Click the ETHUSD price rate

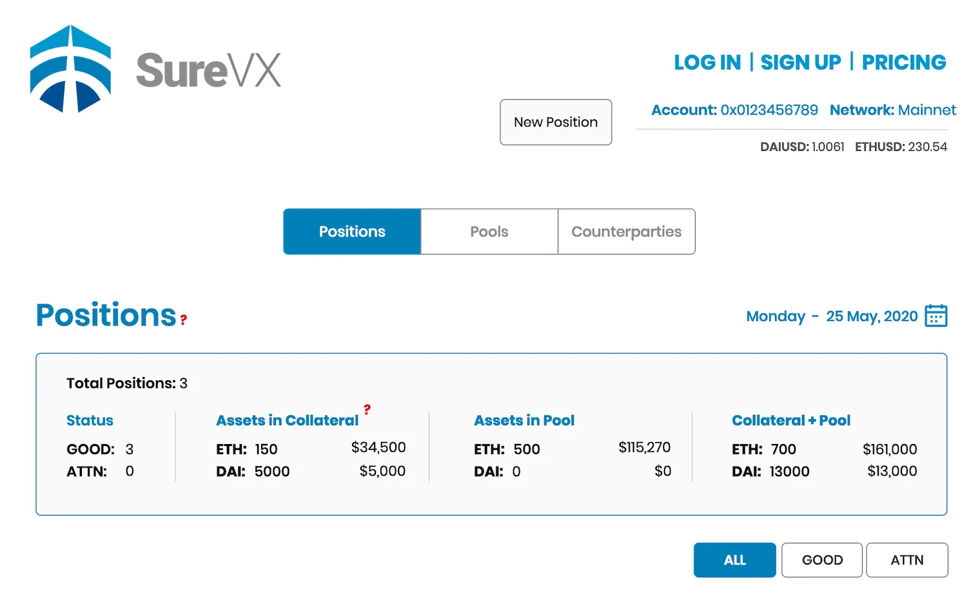(901, 147)
